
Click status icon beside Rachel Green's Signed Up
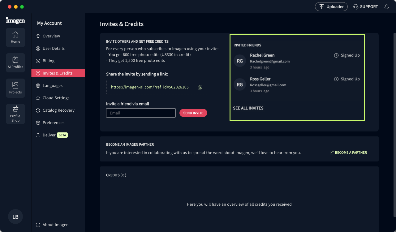point(336,55)
